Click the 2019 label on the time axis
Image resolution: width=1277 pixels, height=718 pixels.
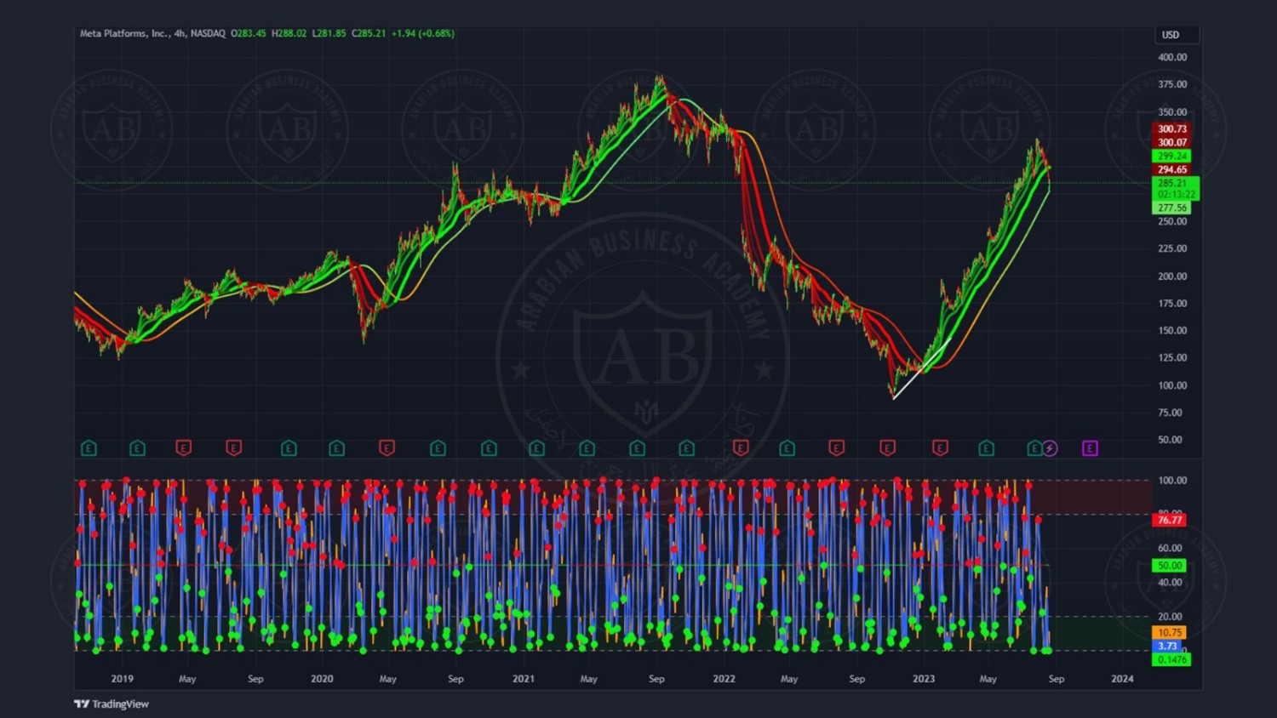[x=122, y=679]
